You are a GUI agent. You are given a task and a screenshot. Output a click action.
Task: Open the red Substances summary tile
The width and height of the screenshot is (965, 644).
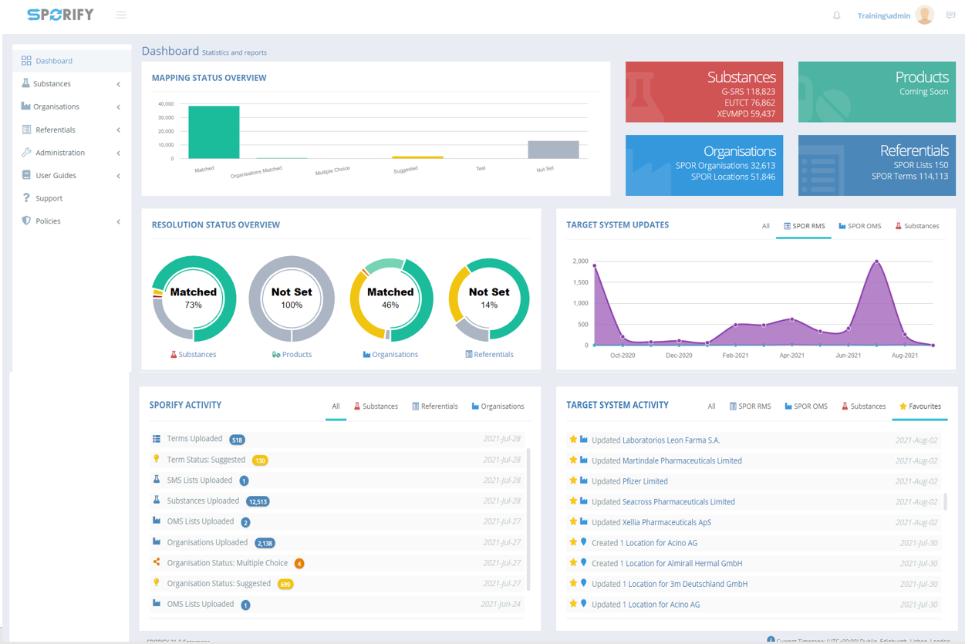click(x=704, y=92)
